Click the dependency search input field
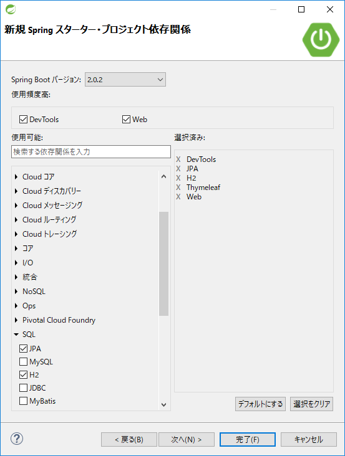This screenshot has height=456, width=345. click(91, 152)
